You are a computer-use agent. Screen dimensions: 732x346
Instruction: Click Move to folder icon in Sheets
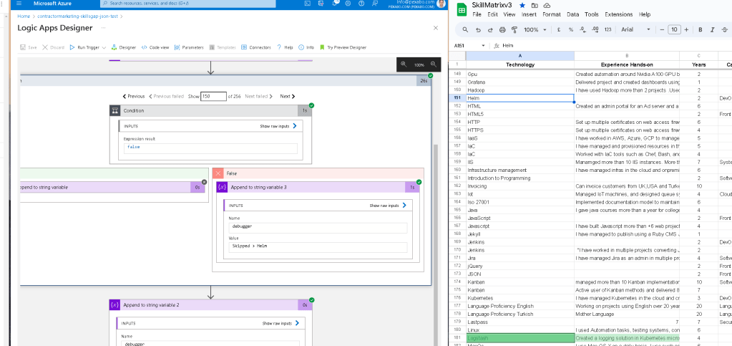click(x=535, y=5)
